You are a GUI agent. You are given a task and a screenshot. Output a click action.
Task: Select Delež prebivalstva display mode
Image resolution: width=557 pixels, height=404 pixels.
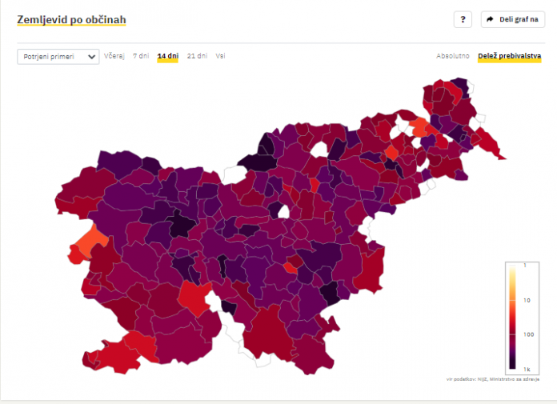click(x=510, y=56)
